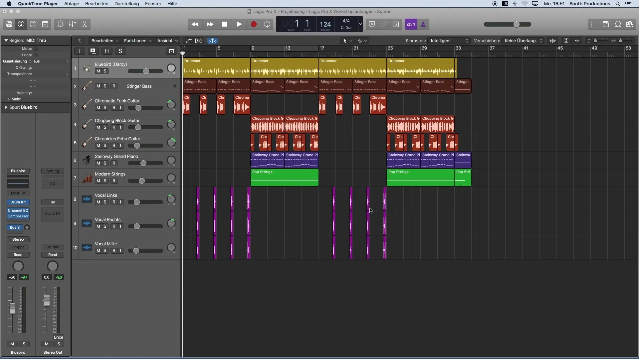Click Compressor plugin on Bluebird track
Image resolution: width=639 pixels, height=359 pixels.
coord(18,216)
